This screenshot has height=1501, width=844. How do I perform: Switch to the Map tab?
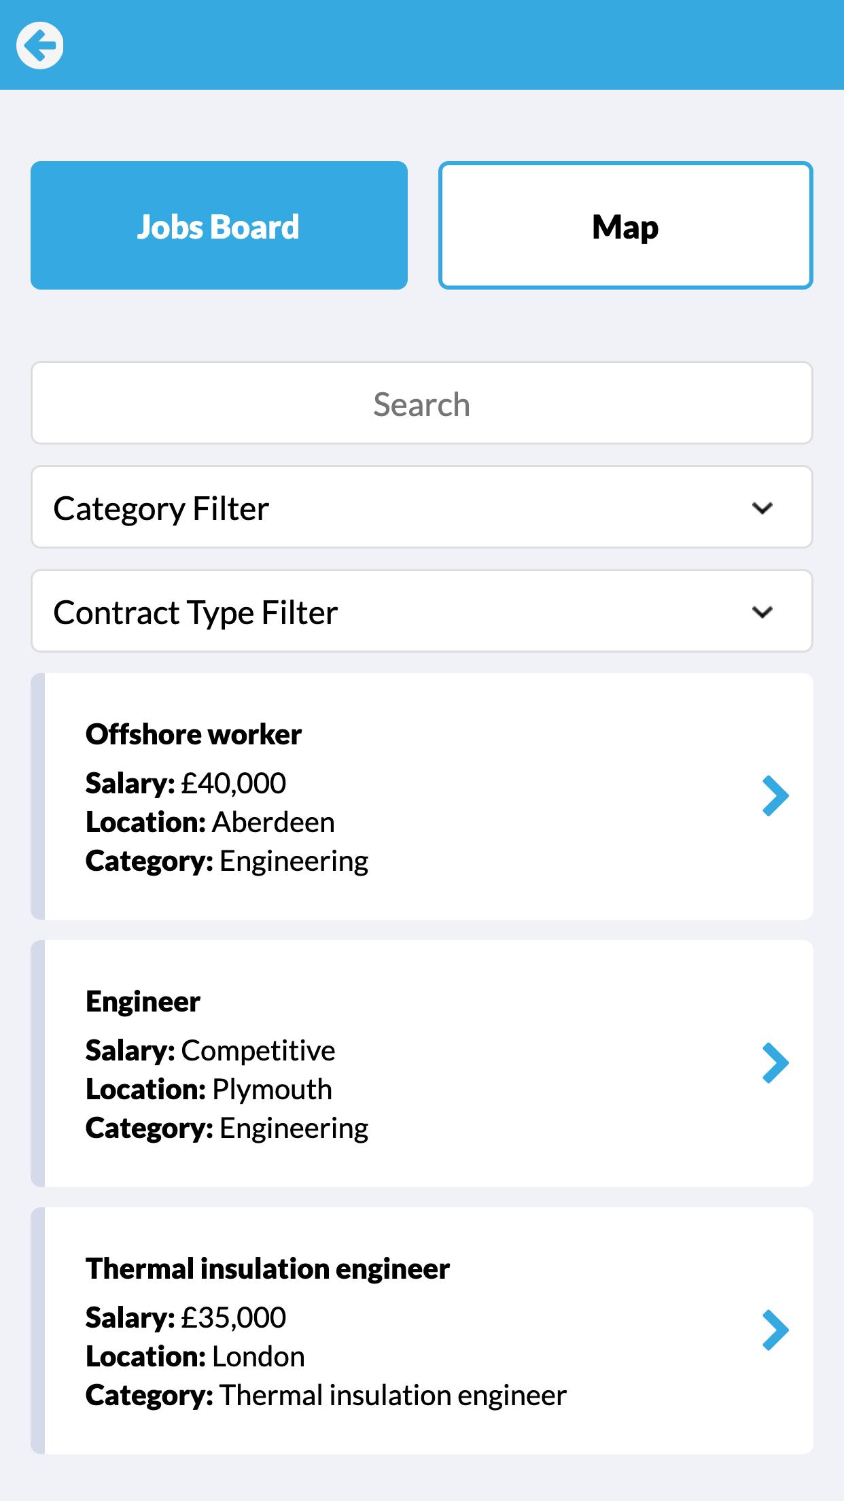pos(626,225)
